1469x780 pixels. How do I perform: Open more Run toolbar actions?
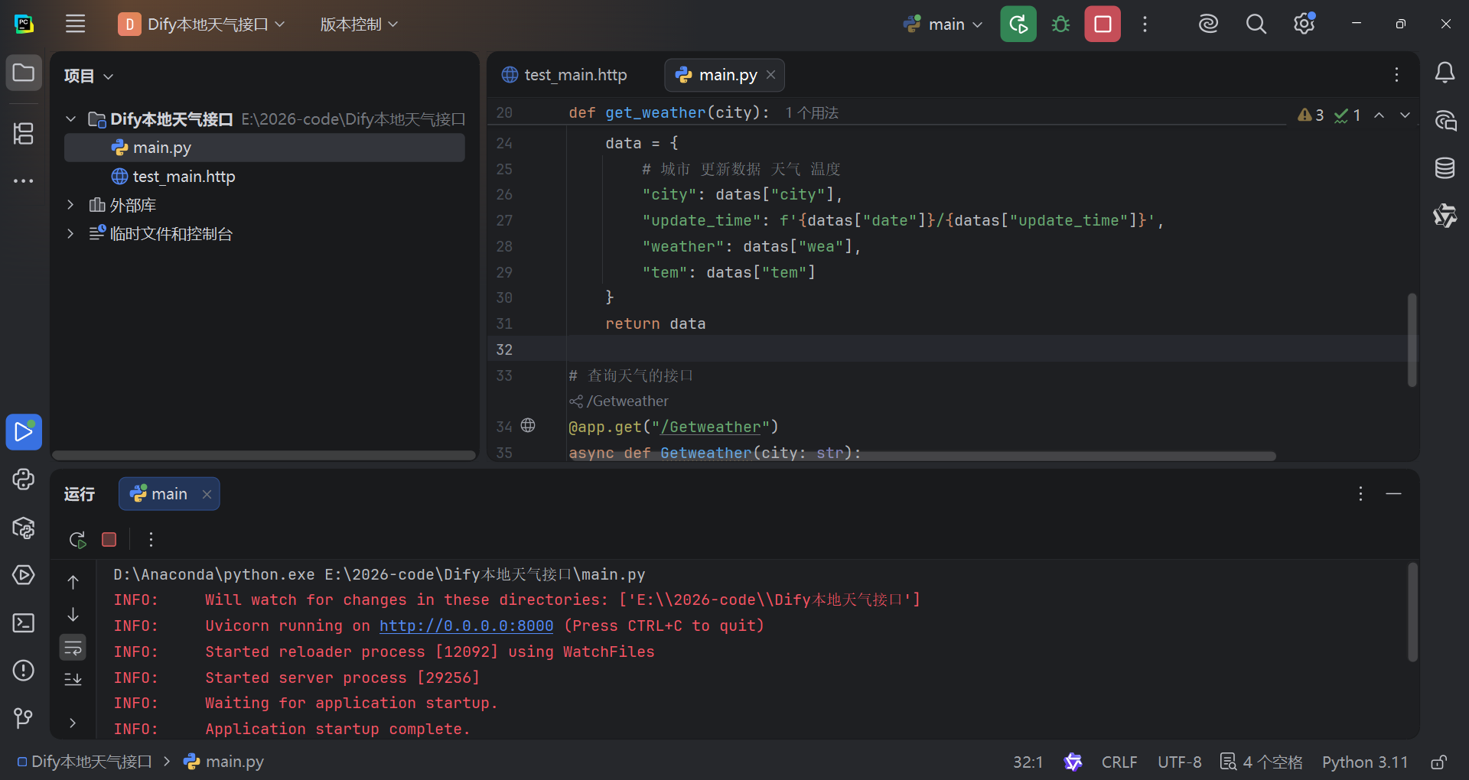(x=151, y=540)
